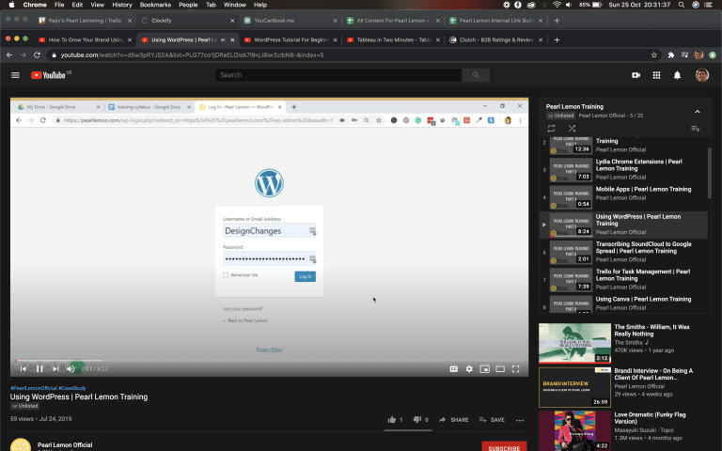Toggle playlist loop

551,129
